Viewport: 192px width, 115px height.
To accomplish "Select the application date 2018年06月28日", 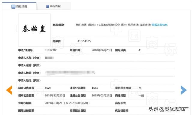I will [x=102, y=50].
